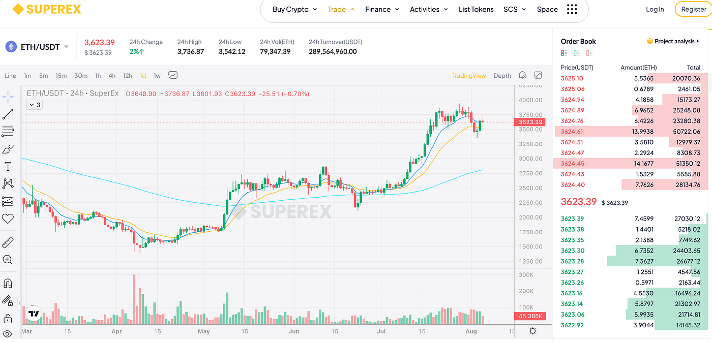The image size is (712, 342).
Task: Select ask price 3624.45 row
Action: point(630,164)
